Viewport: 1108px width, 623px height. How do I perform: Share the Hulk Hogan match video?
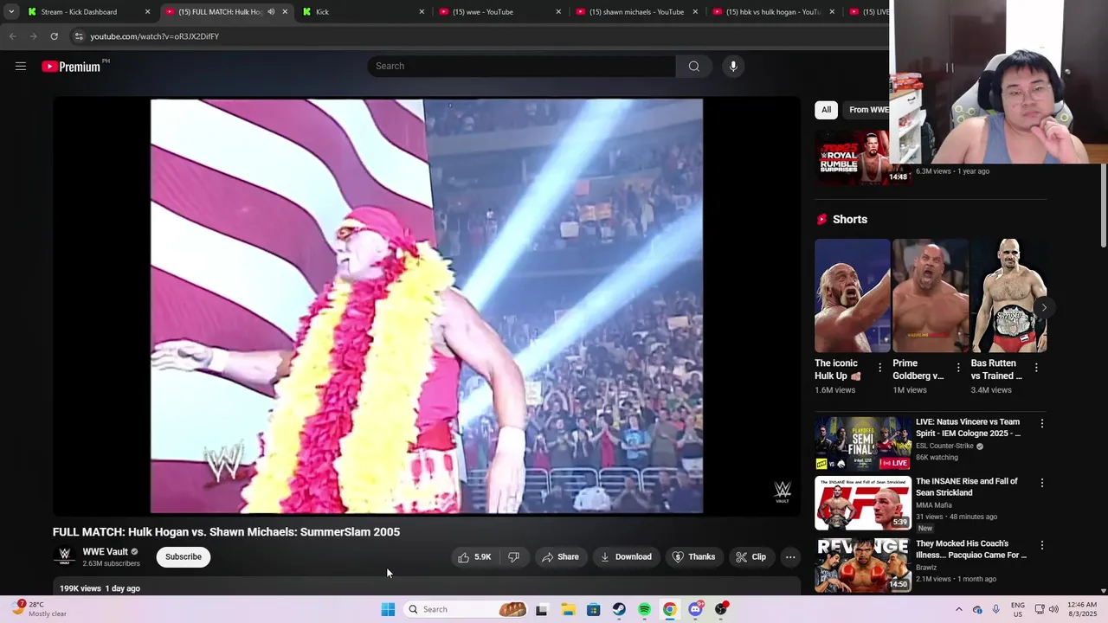560,556
